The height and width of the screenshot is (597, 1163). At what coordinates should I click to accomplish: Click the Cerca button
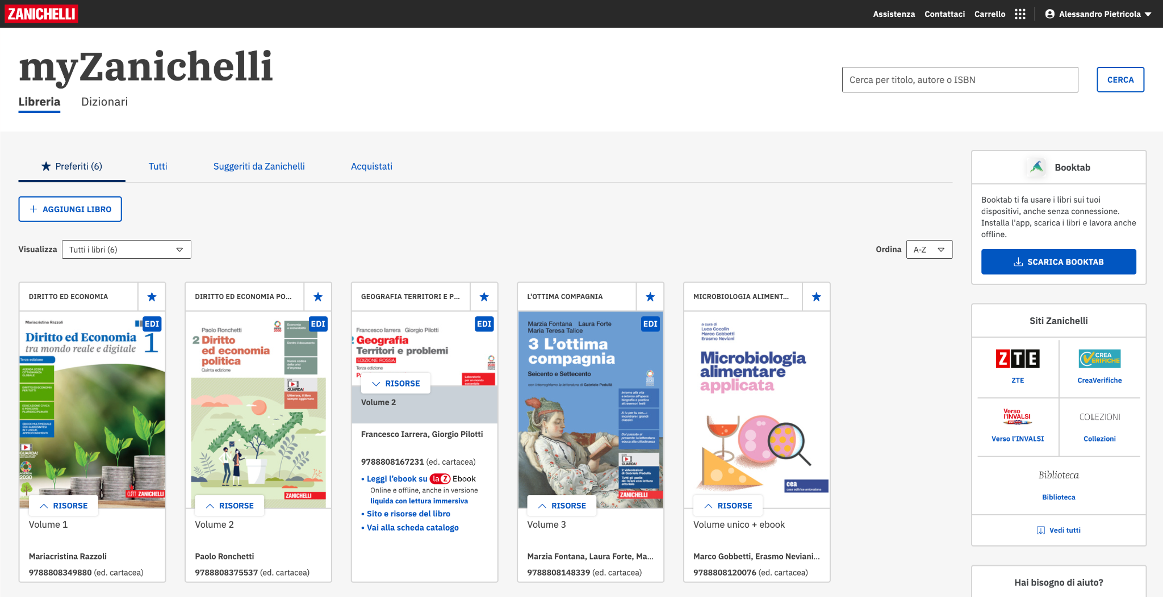click(x=1120, y=79)
